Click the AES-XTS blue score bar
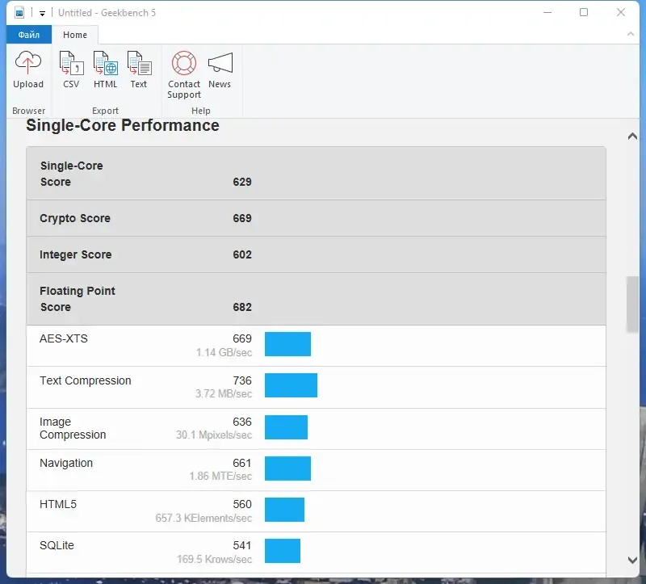646x584 pixels. tap(287, 344)
